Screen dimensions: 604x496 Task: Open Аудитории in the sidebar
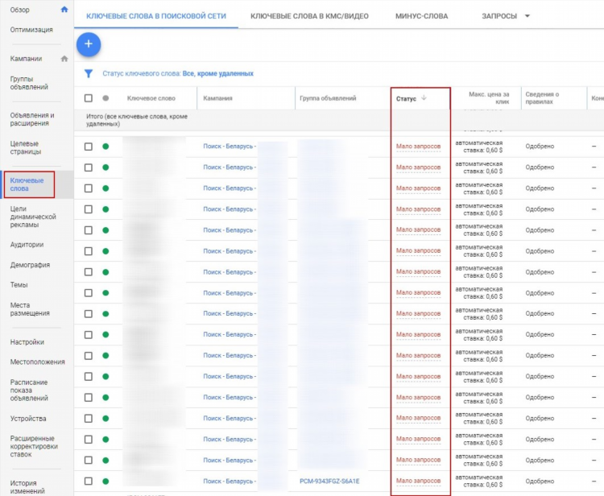pos(27,245)
